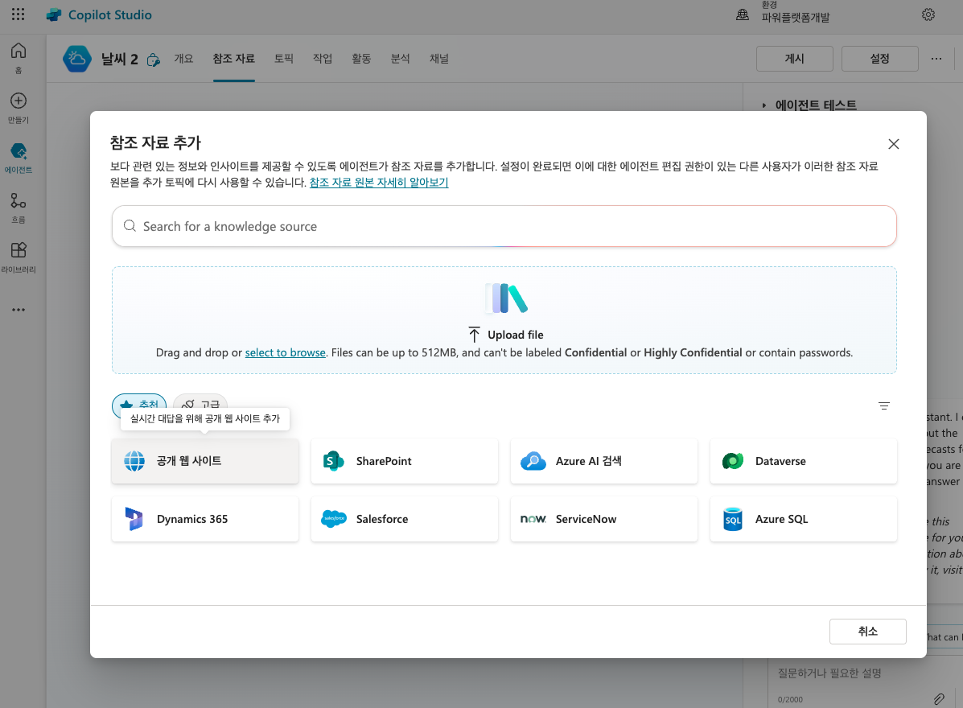Click 취소 to cancel the dialog
The height and width of the screenshot is (708, 963).
click(x=868, y=632)
